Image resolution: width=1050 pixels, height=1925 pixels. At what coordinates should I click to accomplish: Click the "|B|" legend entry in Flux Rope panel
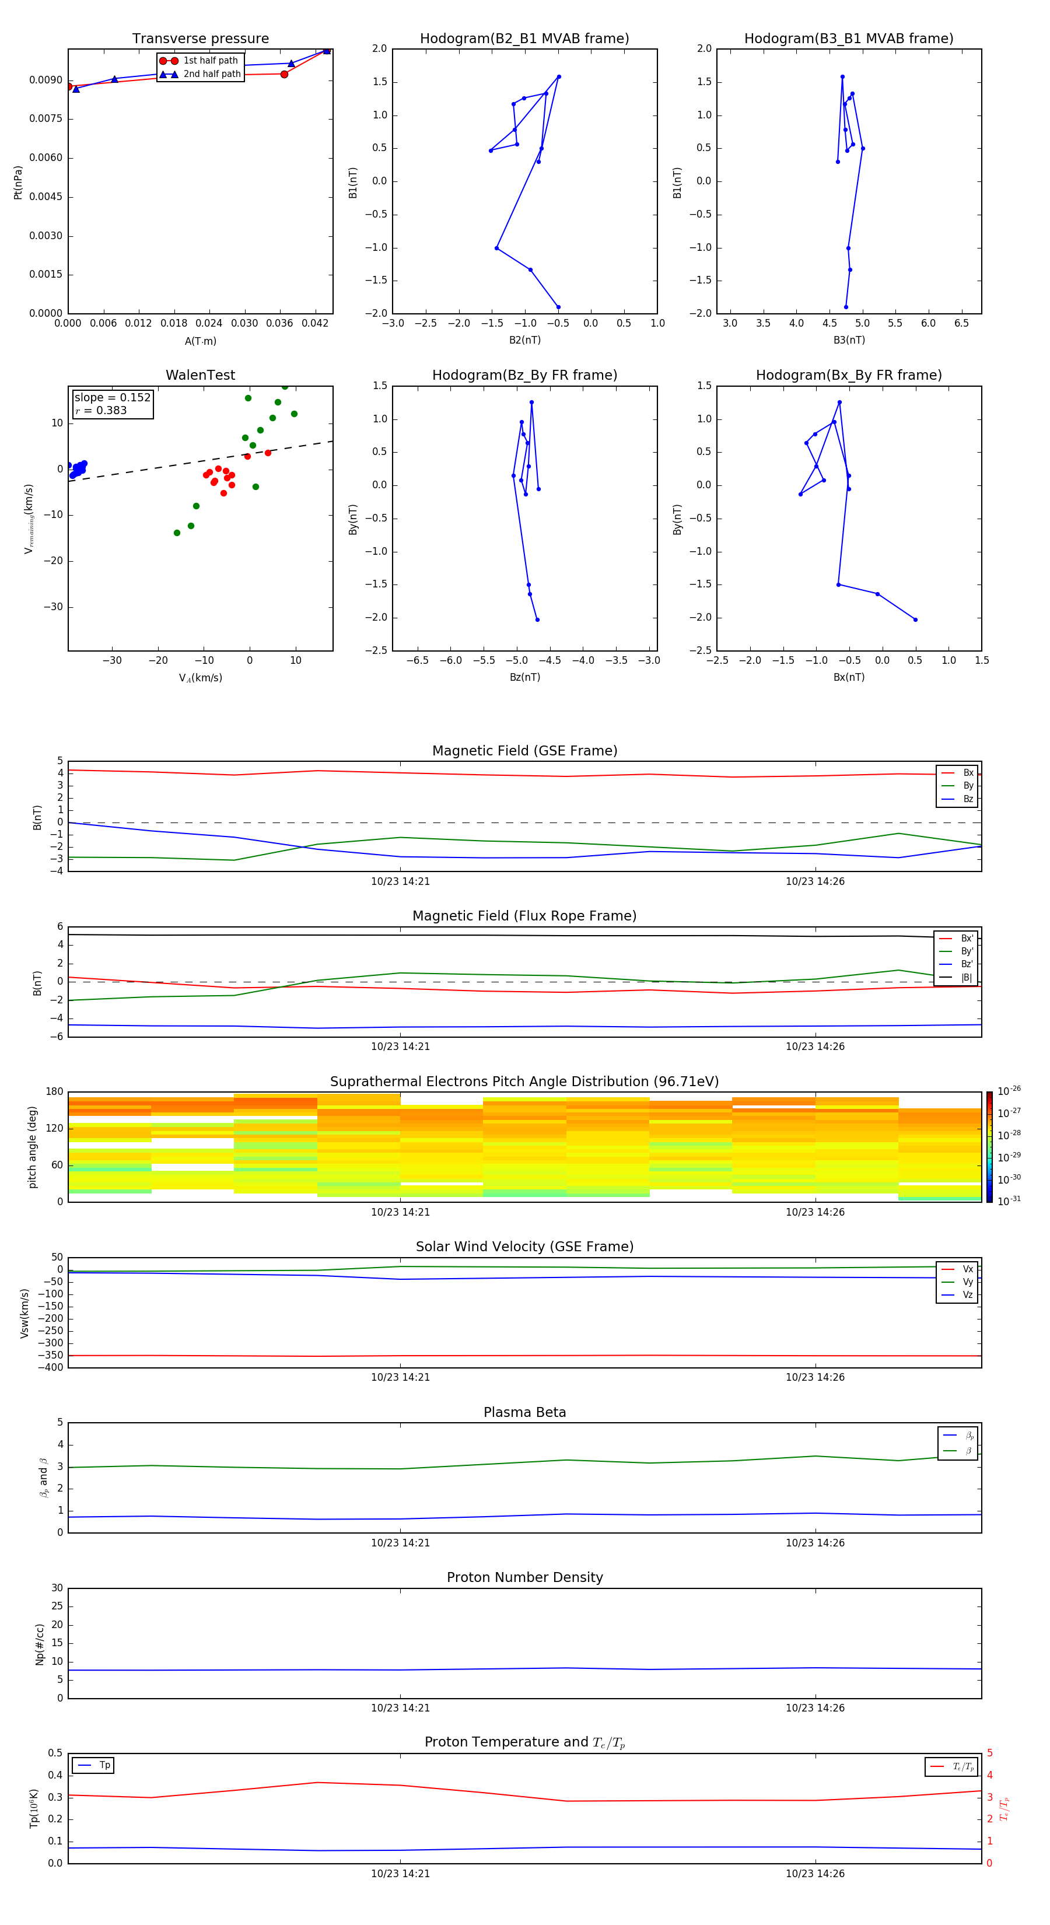pyautogui.click(x=956, y=978)
